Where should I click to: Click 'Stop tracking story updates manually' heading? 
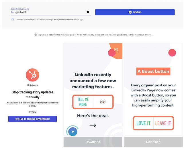tap(32, 95)
